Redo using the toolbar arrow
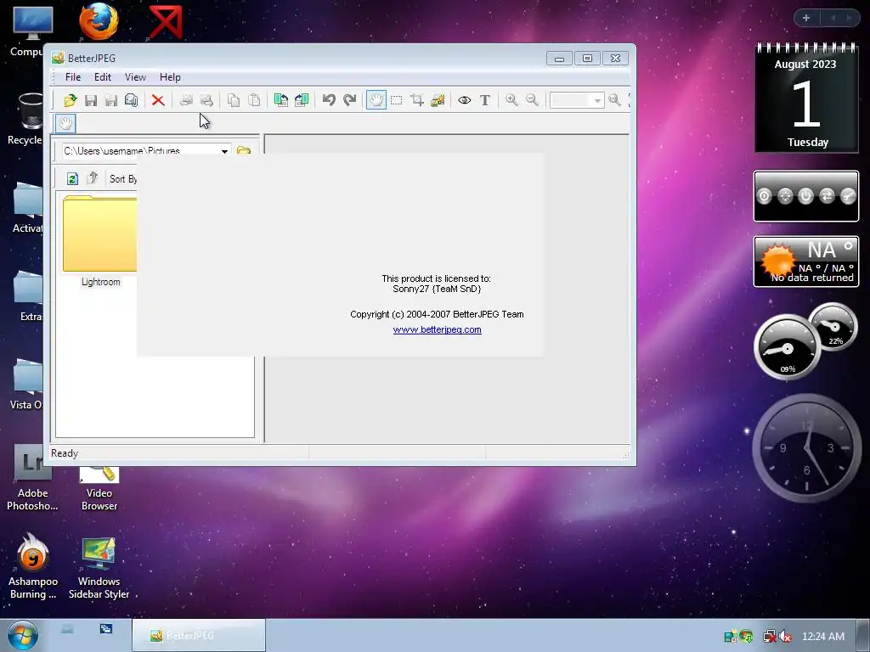This screenshot has width=870, height=652. (349, 100)
